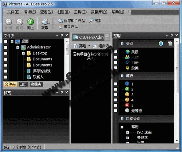Tick the rating 3 checkbox
Viewport: 182px width, 152px height.
[116, 95]
